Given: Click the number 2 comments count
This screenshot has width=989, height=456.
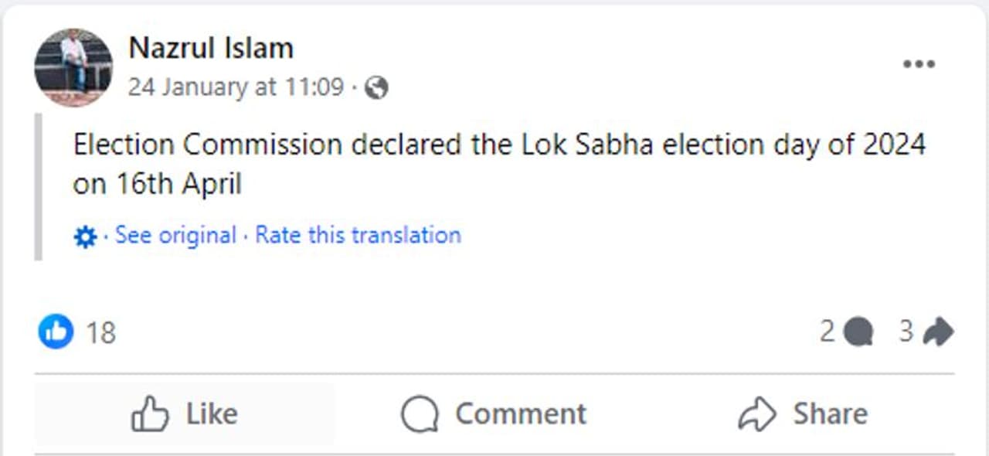Looking at the screenshot, I should tap(828, 332).
